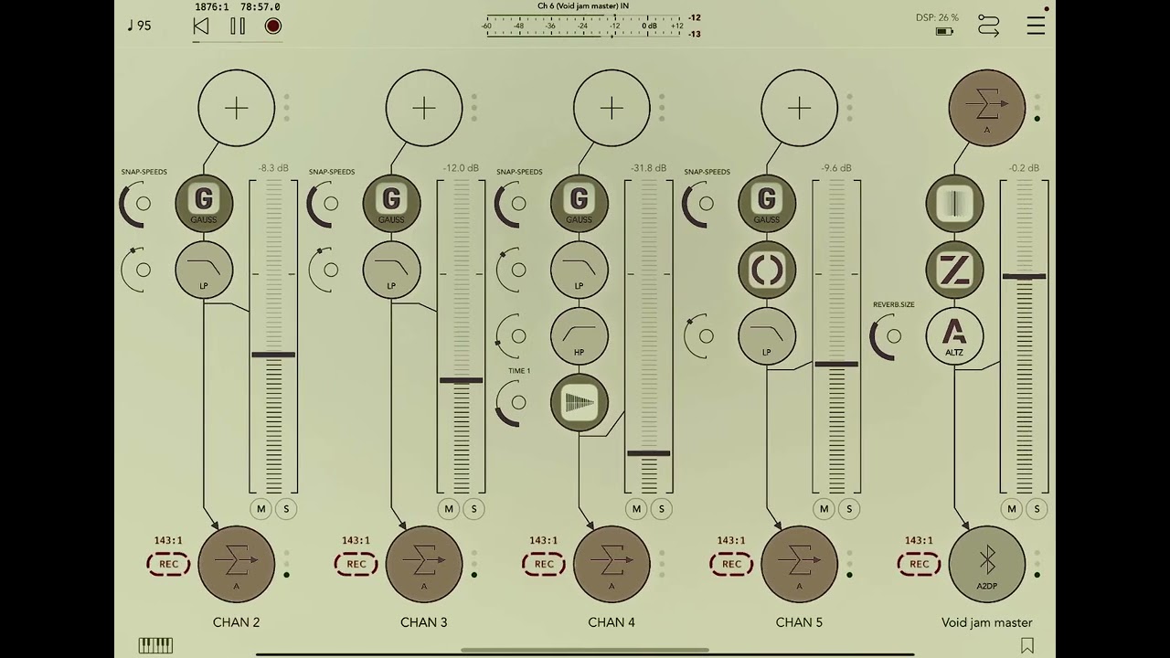Image resolution: width=1170 pixels, height=658 pixels.
Task: Select the Void jam master label
Action: [987, 622]
